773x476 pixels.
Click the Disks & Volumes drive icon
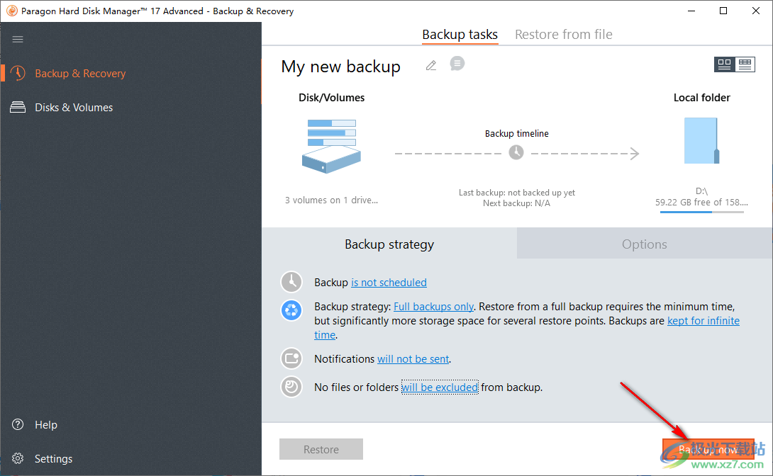pyautogui.click(x=18, y=107)
